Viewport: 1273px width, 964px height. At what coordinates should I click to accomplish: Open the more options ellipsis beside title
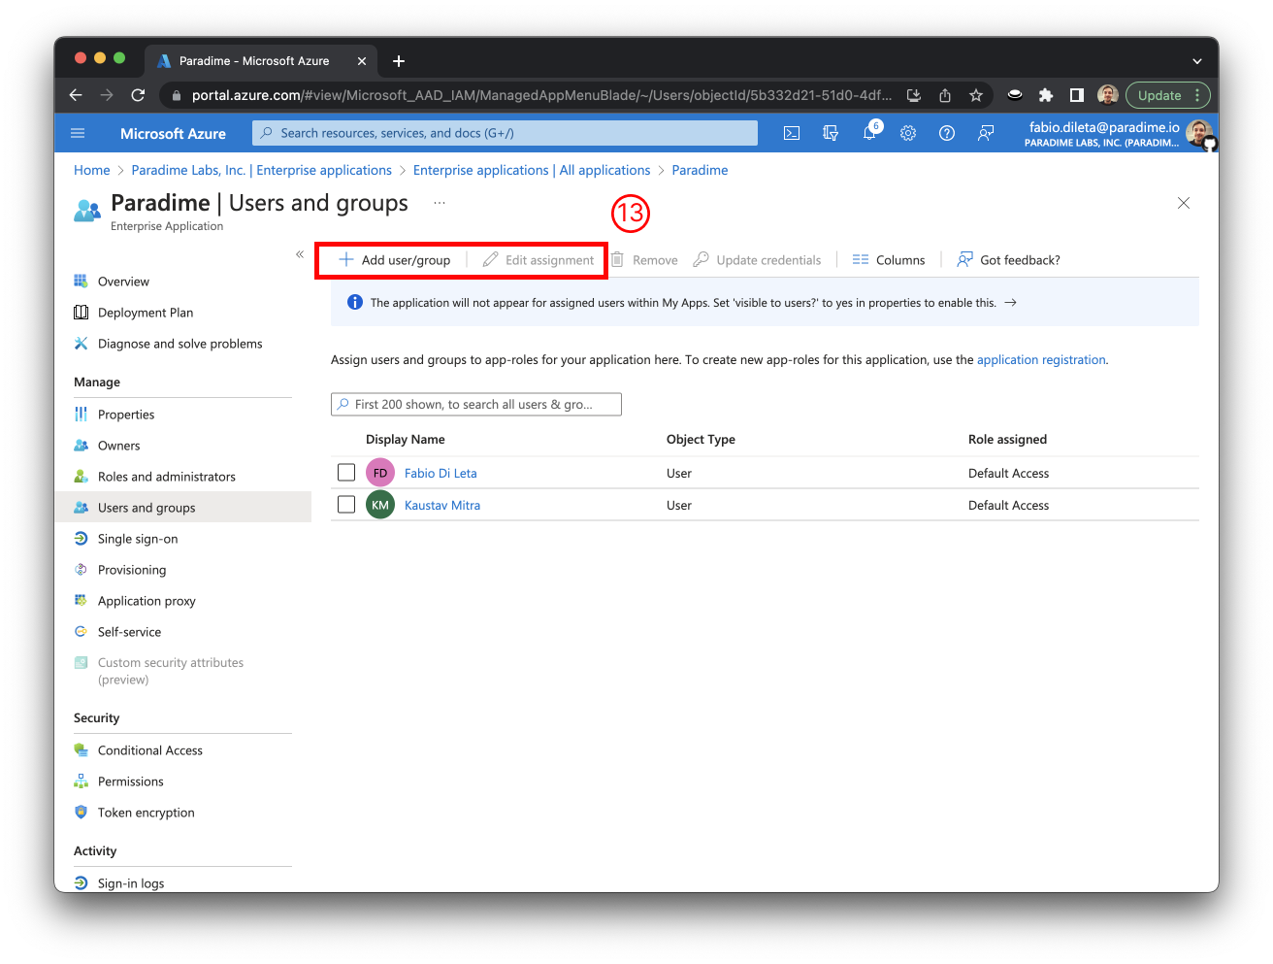pyautogui.click(x=440, y=203)
